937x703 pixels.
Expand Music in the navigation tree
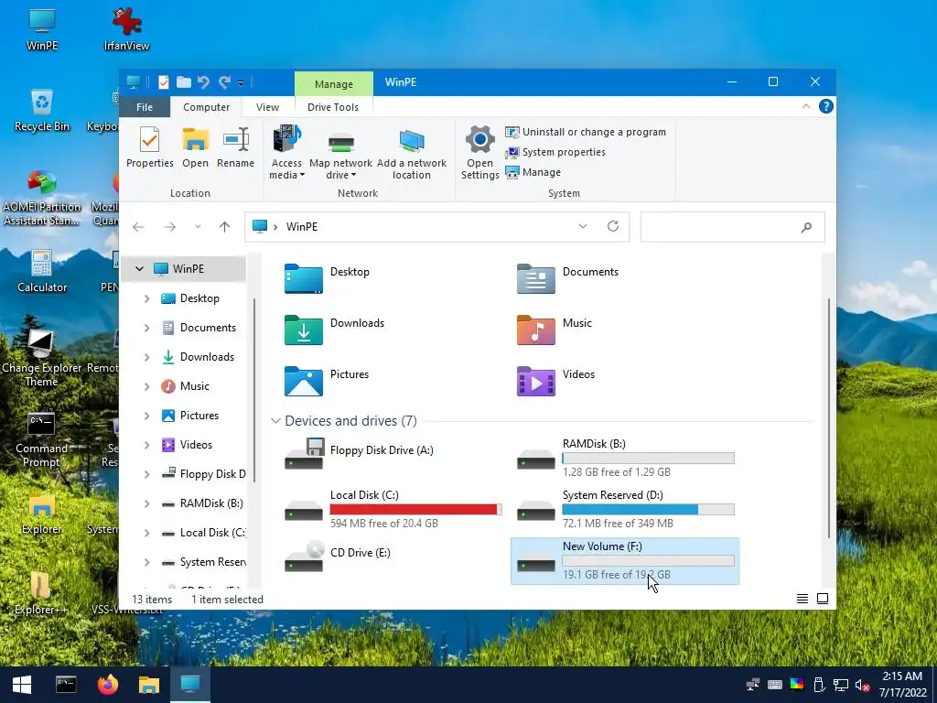[x=147, y=386]
